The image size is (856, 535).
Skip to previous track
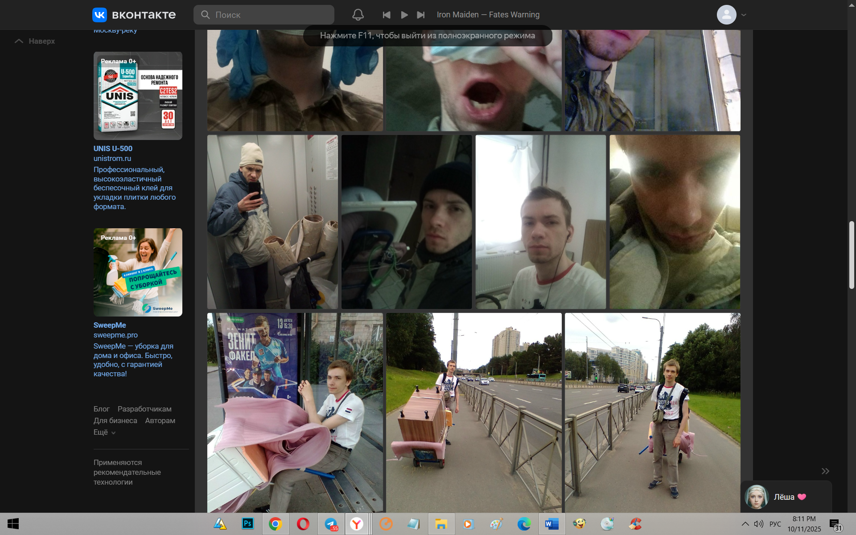[x=387, y=15]
